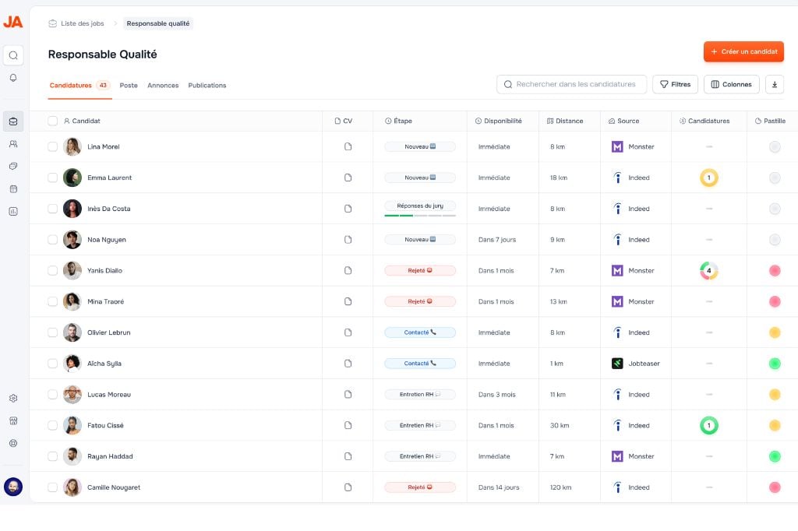Viewport: 798px width, 531px height.
Task: Tick the select-all checkbox in header
Action: 52,121
